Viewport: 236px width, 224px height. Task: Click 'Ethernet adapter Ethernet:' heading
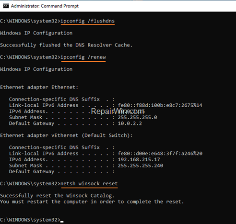point(39,87)
